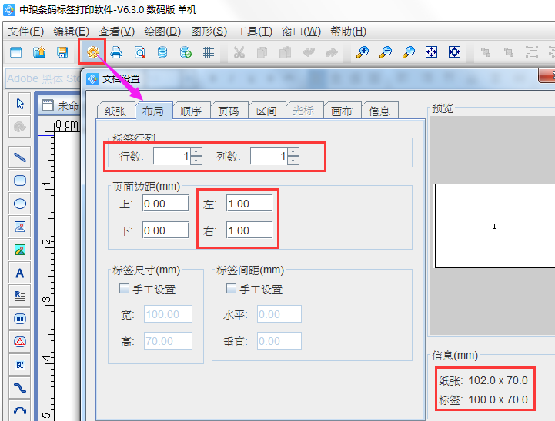Toggle the grid display icon

[x=209, y=52]
